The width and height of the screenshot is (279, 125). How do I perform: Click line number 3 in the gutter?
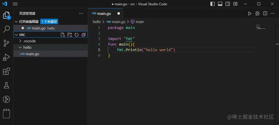(x=99, y=39)
